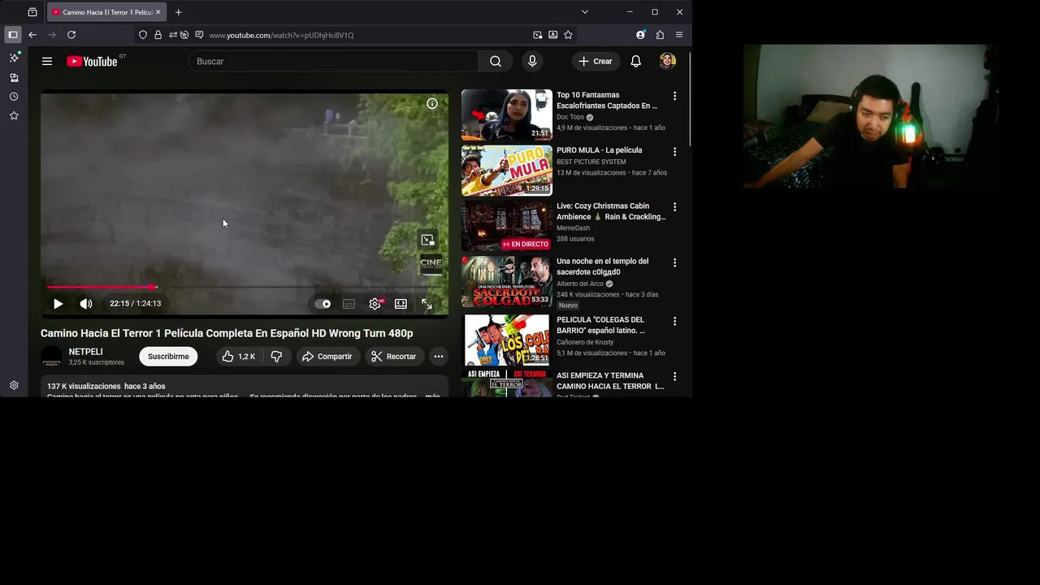Open the YouTube account avatar menu
This screenshot has width=1040, height=585.
[x=668, y=61]
